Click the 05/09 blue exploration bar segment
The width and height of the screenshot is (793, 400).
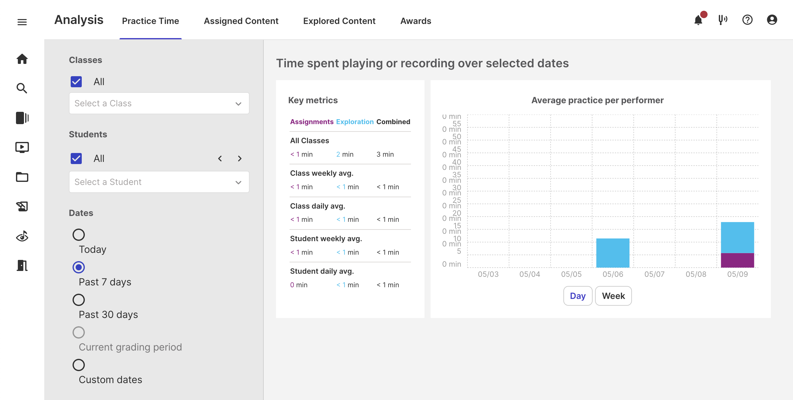(x=737, y=237)
